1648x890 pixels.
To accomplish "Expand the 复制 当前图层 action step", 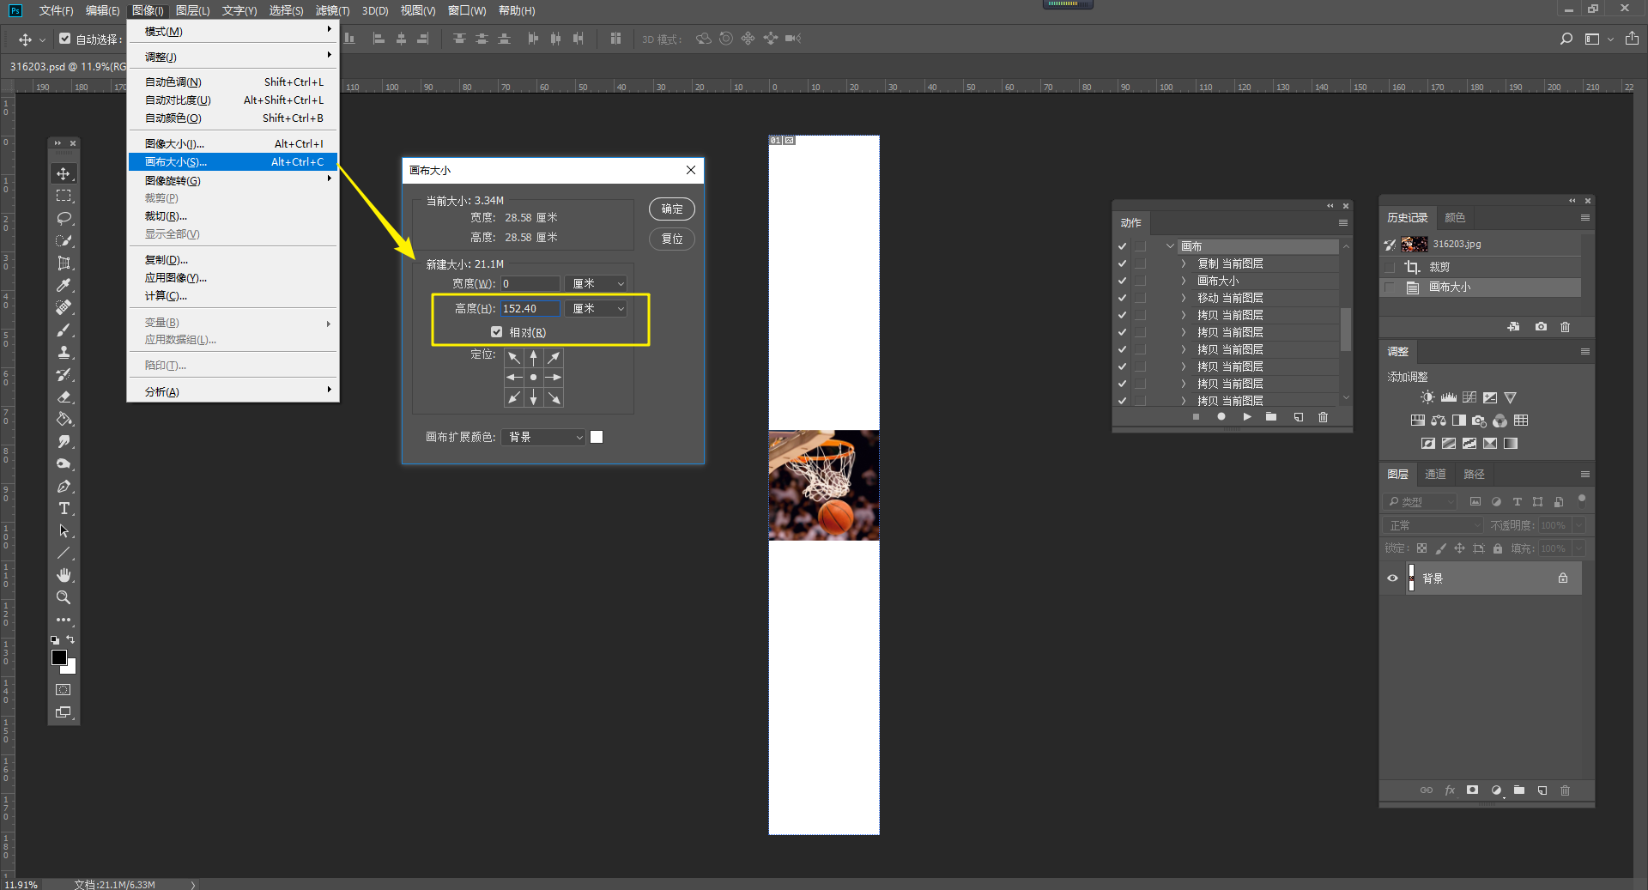I will click(x=1183, y=263).
